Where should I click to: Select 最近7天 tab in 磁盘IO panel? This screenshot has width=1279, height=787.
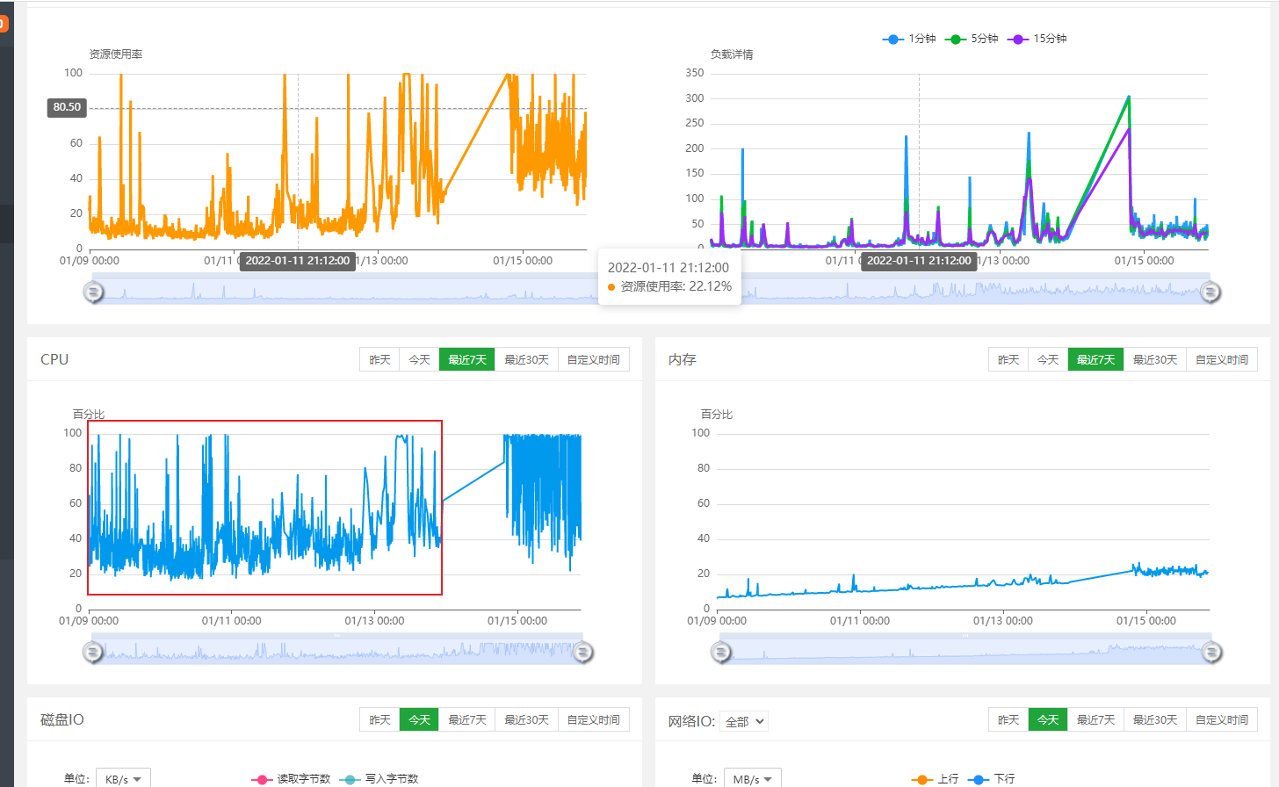[x=467, y=719]
